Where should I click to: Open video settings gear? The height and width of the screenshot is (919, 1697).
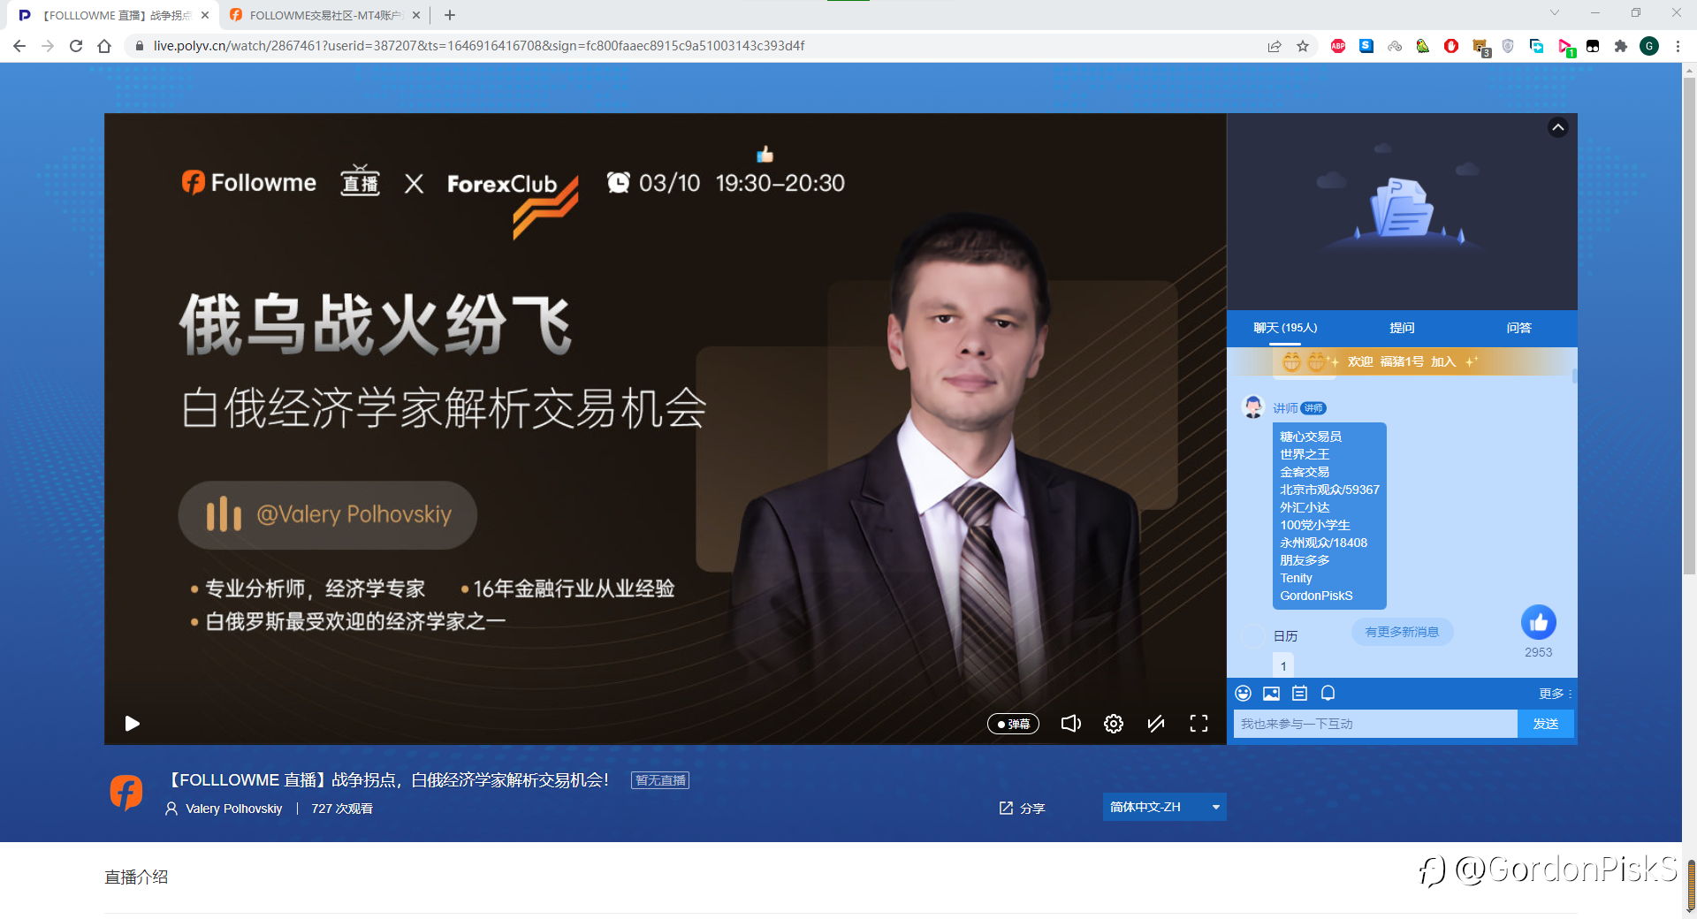point(1114,724)
